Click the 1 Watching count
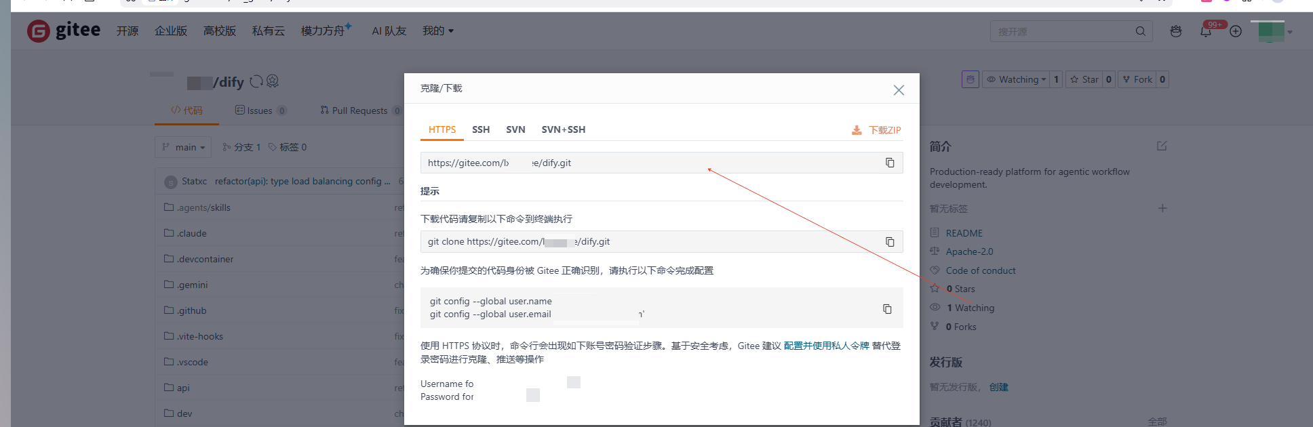The width and height of the screenshot is (1313, 427). point(971,308)
